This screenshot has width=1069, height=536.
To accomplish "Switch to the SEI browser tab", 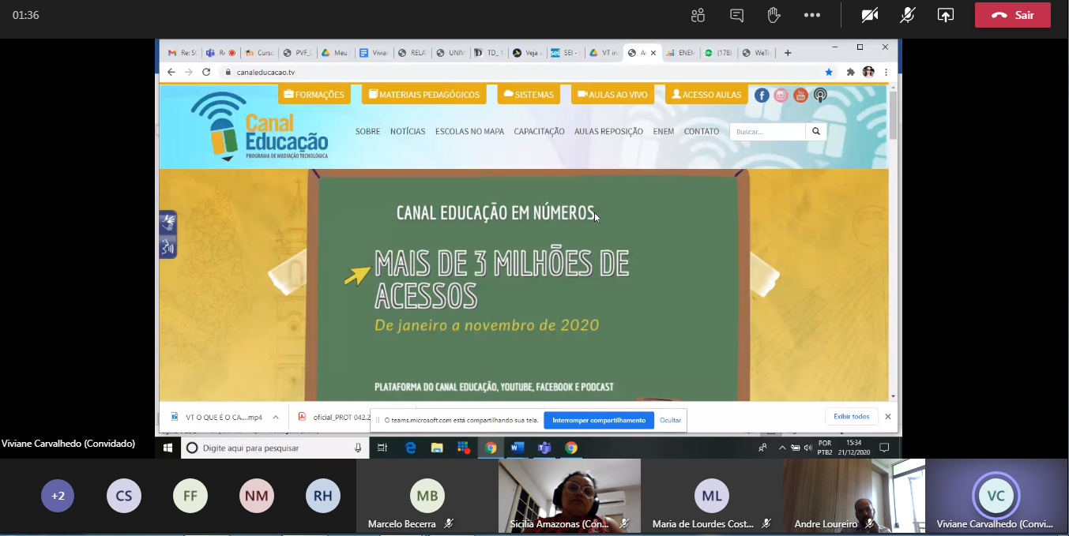I will tap(565, 53).
